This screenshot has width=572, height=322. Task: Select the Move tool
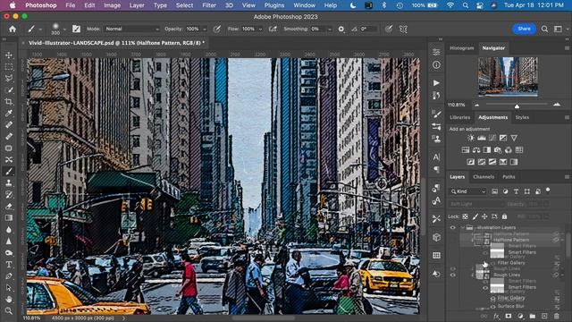coord(9,55)
